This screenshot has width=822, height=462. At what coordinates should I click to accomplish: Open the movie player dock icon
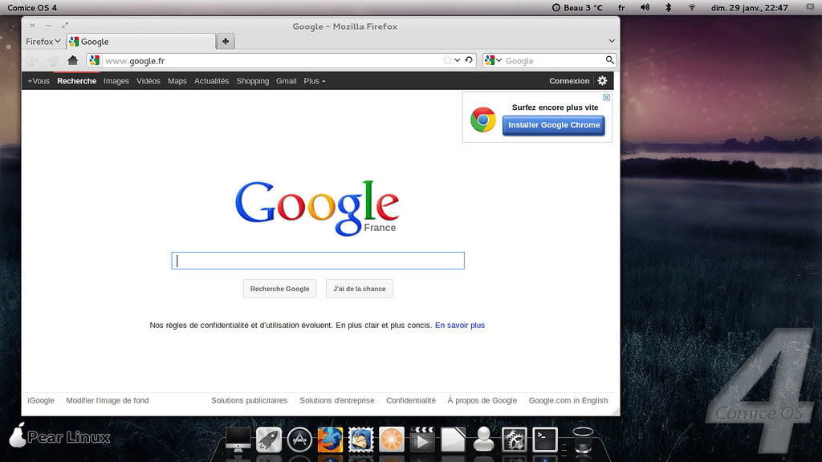(422, 439)
